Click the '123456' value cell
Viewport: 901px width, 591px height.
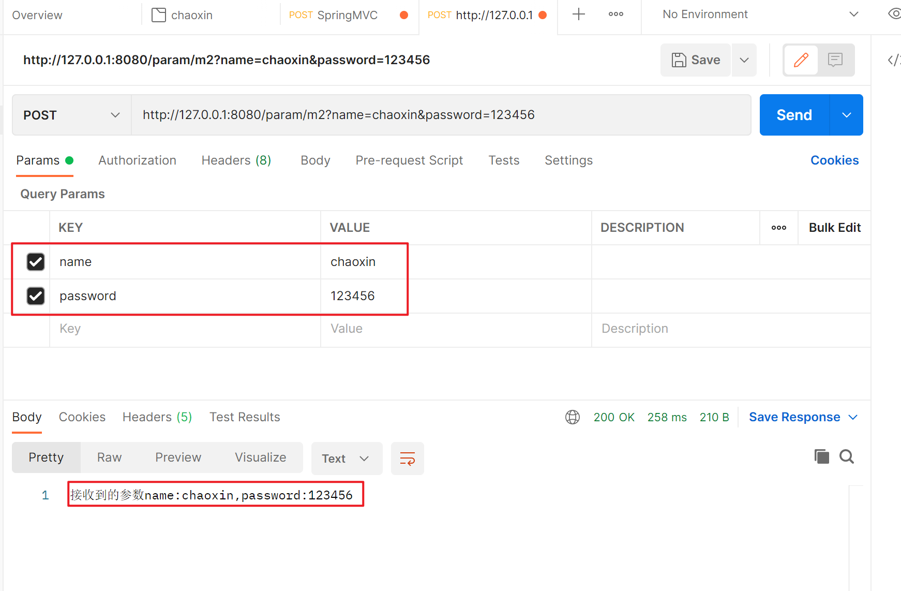[456, 296]
